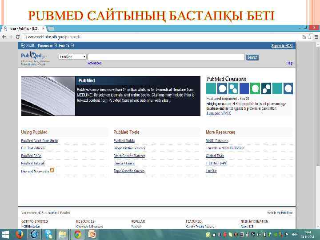This screenshot has width=320, height=240.
Task: Open Genetic Testing Registry under Featured
Action: pos(200,226)
